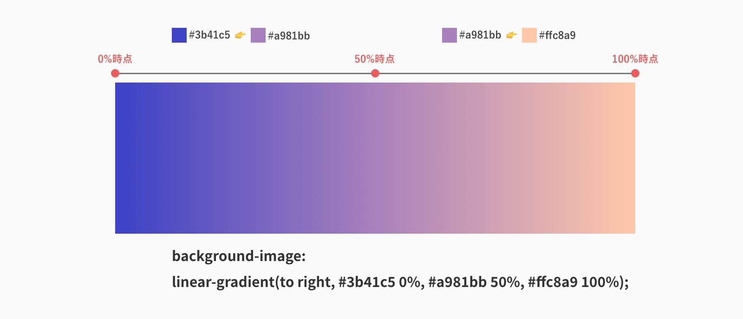Select the 0% red marker dot
The image size is (743, 319).
click(115, 73)
